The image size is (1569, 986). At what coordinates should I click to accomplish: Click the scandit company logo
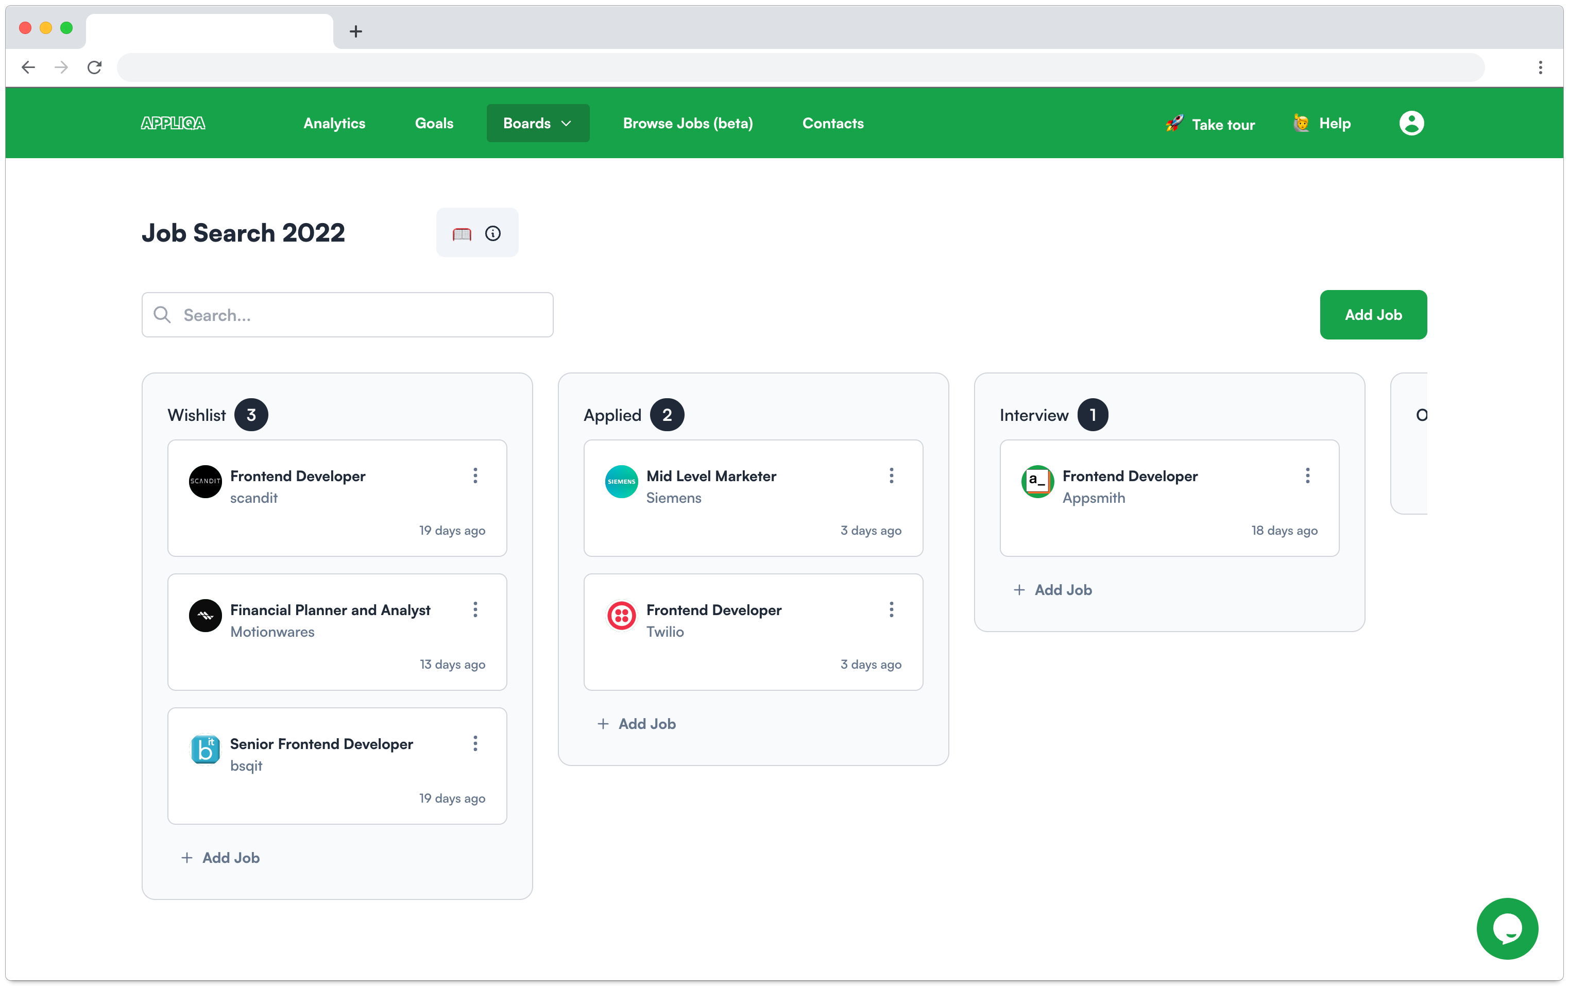tap(205, 481)
